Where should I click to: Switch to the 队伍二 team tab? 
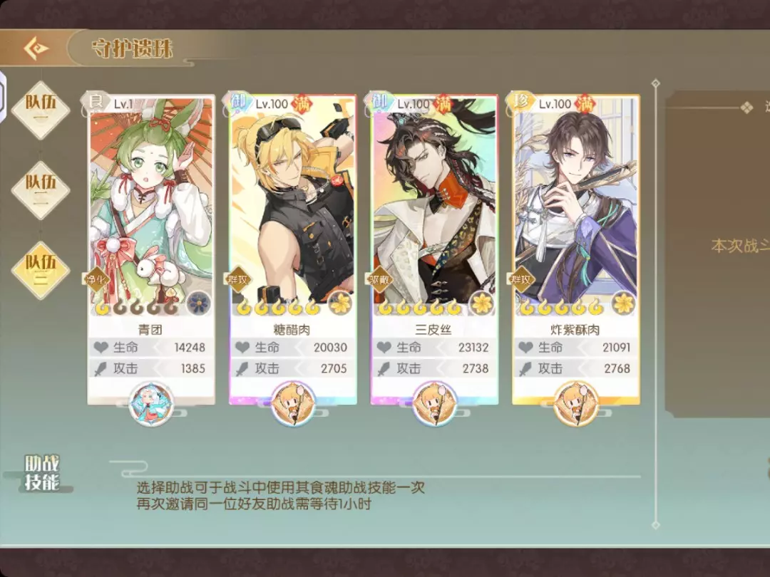tap(41, 189)
